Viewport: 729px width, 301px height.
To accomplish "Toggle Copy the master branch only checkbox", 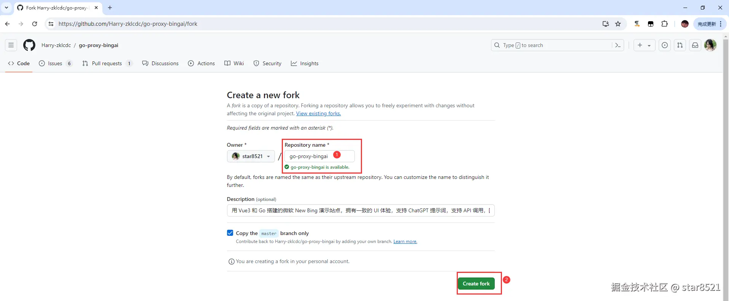I will 230,233.
